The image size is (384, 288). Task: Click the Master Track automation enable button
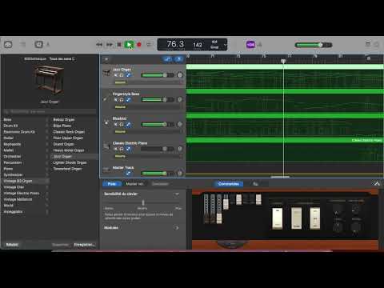tap(128, 174)
